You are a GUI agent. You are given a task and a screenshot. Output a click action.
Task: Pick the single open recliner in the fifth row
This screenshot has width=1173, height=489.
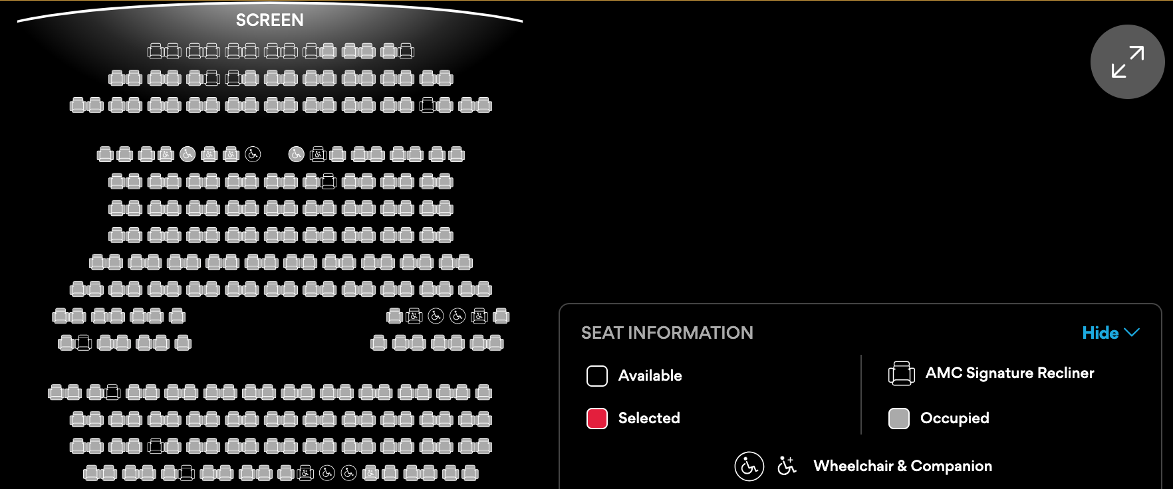coord(328,181)
